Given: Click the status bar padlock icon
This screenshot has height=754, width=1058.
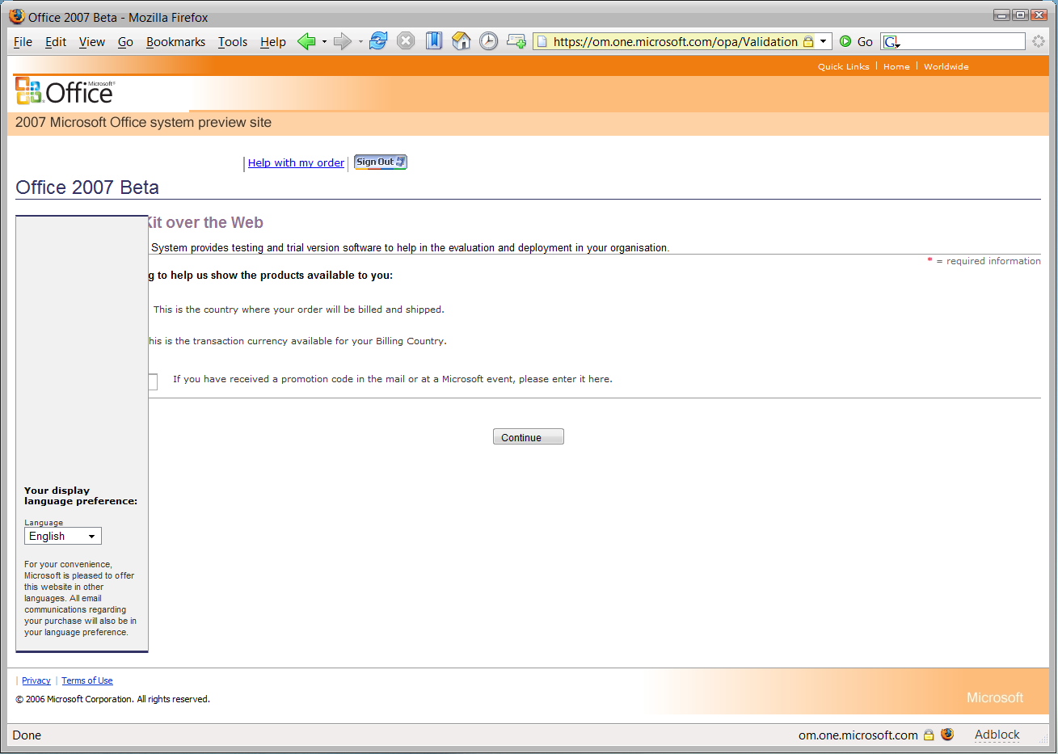Looking at the screenshot, I should click(x=929, y=735).
